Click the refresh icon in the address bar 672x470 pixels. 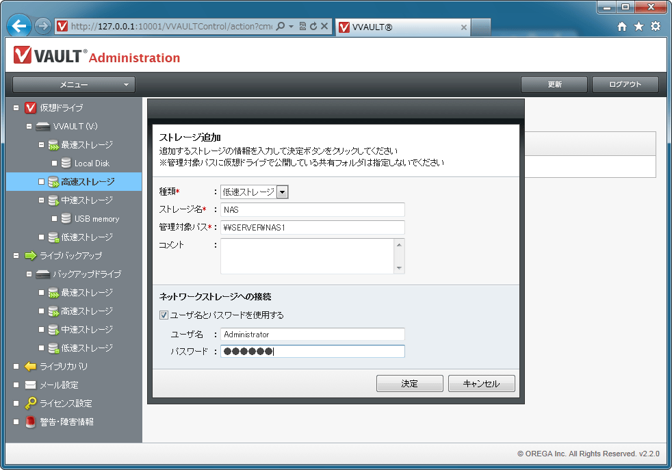point(313,26)
